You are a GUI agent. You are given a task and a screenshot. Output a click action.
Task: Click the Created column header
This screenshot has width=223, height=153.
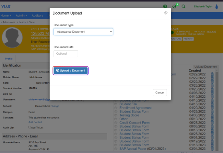click(194, 71)
